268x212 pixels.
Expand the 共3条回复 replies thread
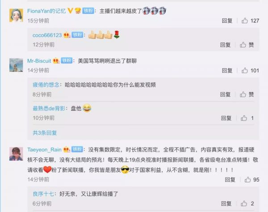(45, 133)
